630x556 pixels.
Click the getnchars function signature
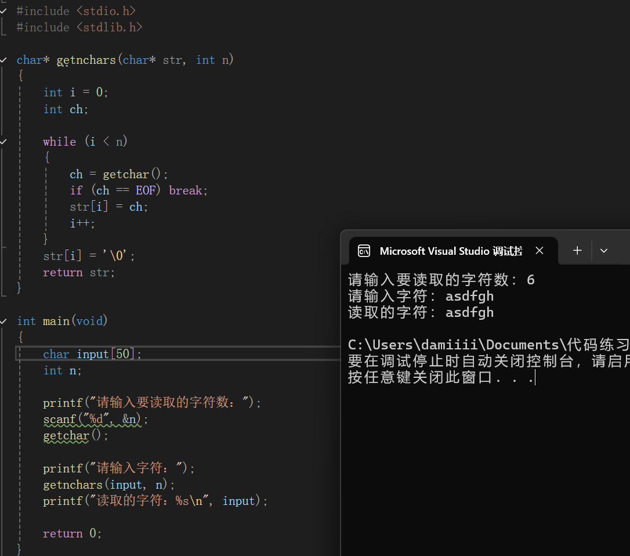click(125, 60)
